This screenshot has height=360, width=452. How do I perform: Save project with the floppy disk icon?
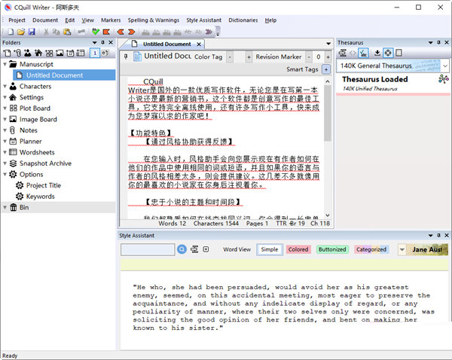coord(32,32)
